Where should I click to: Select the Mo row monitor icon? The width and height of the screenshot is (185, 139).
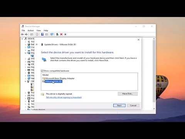[29, 76]
